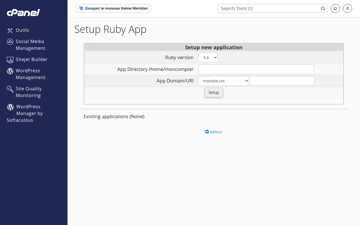Viewport: 360px width, 225px height.
Task: Open the notifications bell
Action: [335, 8]
